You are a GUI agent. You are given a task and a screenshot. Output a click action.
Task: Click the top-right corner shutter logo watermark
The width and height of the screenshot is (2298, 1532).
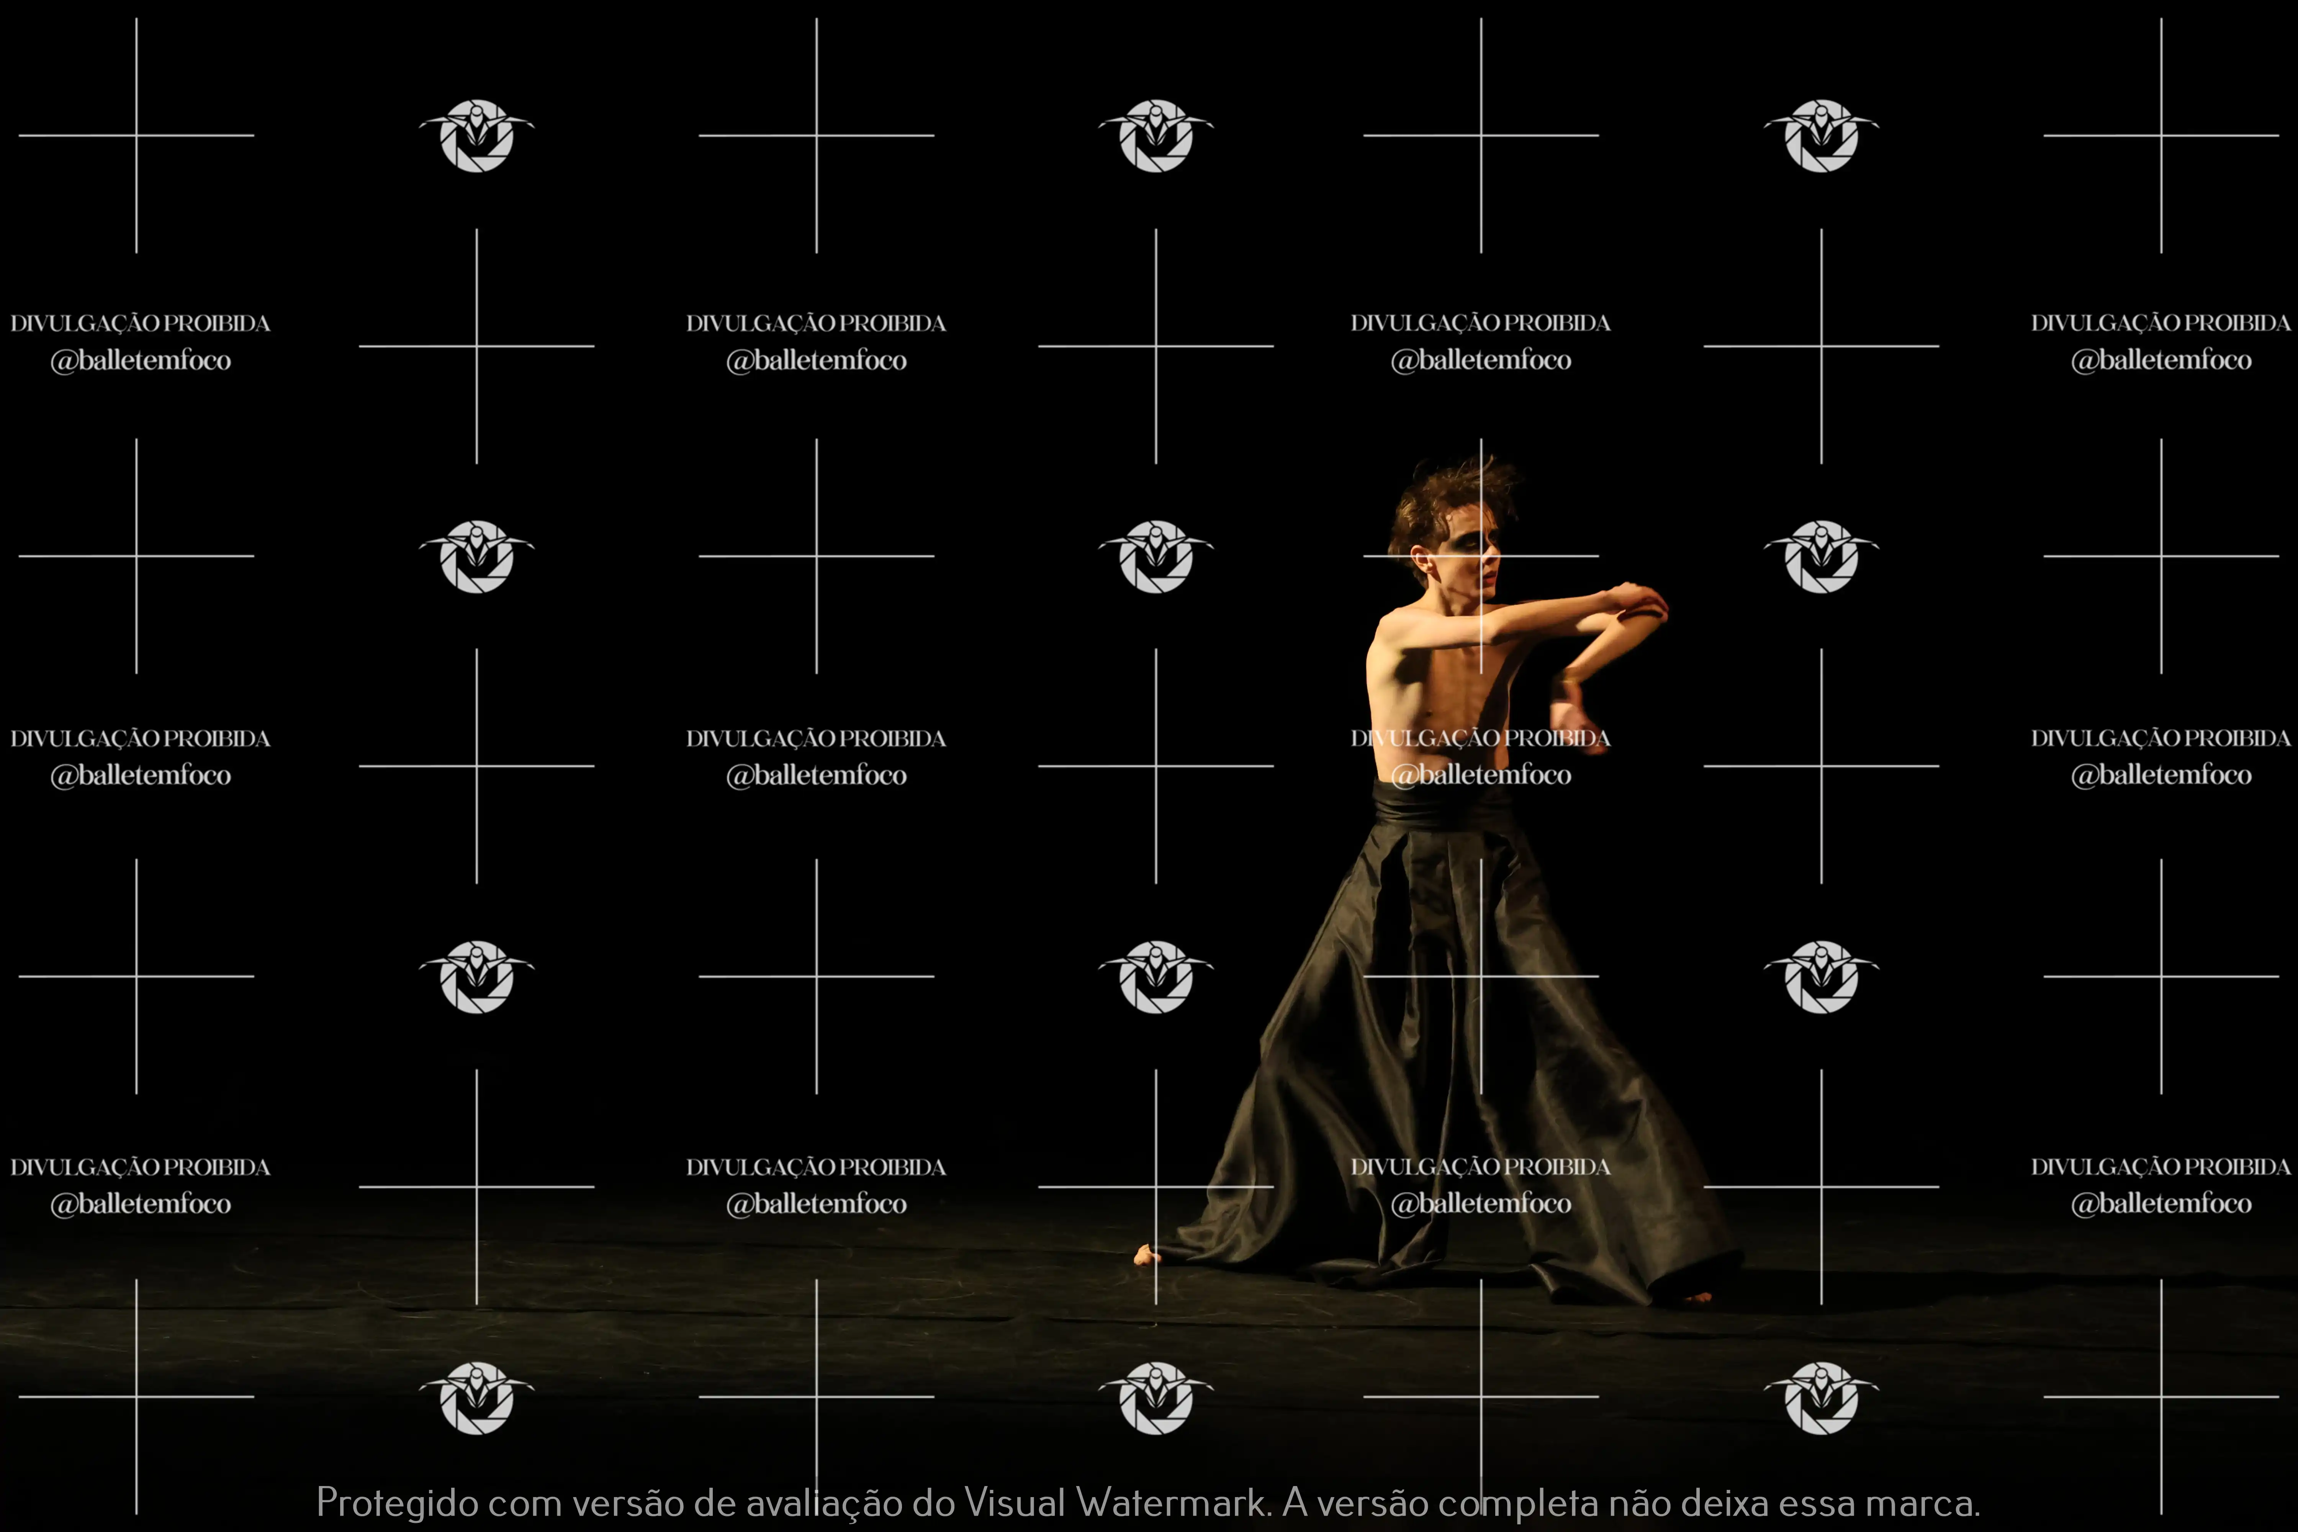tap(1820, 136)
